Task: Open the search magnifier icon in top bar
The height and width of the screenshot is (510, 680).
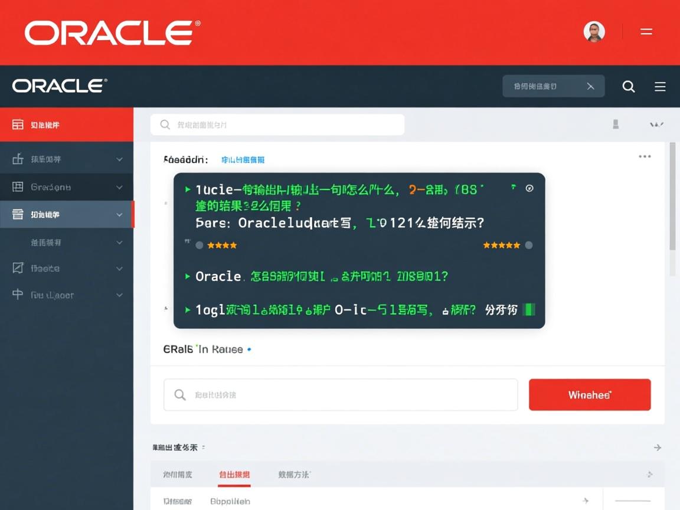Action: tap(628, 86)
